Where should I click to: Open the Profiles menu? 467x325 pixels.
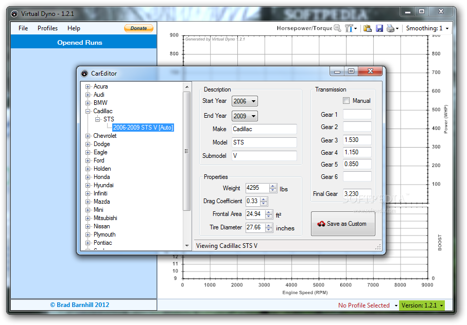pyautogui.click(x=48, y=28)
